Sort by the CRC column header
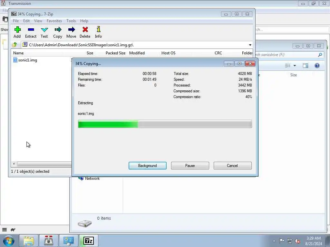This screenshot has height=247, width=330. pos(218,53)
